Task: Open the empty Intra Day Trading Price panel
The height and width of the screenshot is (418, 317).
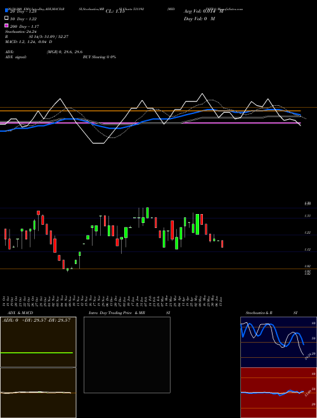Action: click(x=127, y=355)
